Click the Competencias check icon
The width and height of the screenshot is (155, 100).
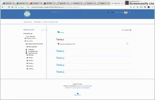(26, 51)
